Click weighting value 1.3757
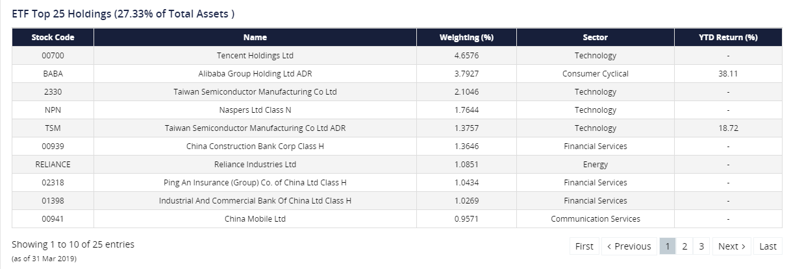The height and width of the screenshot is (269, 791). coord(466,128)
